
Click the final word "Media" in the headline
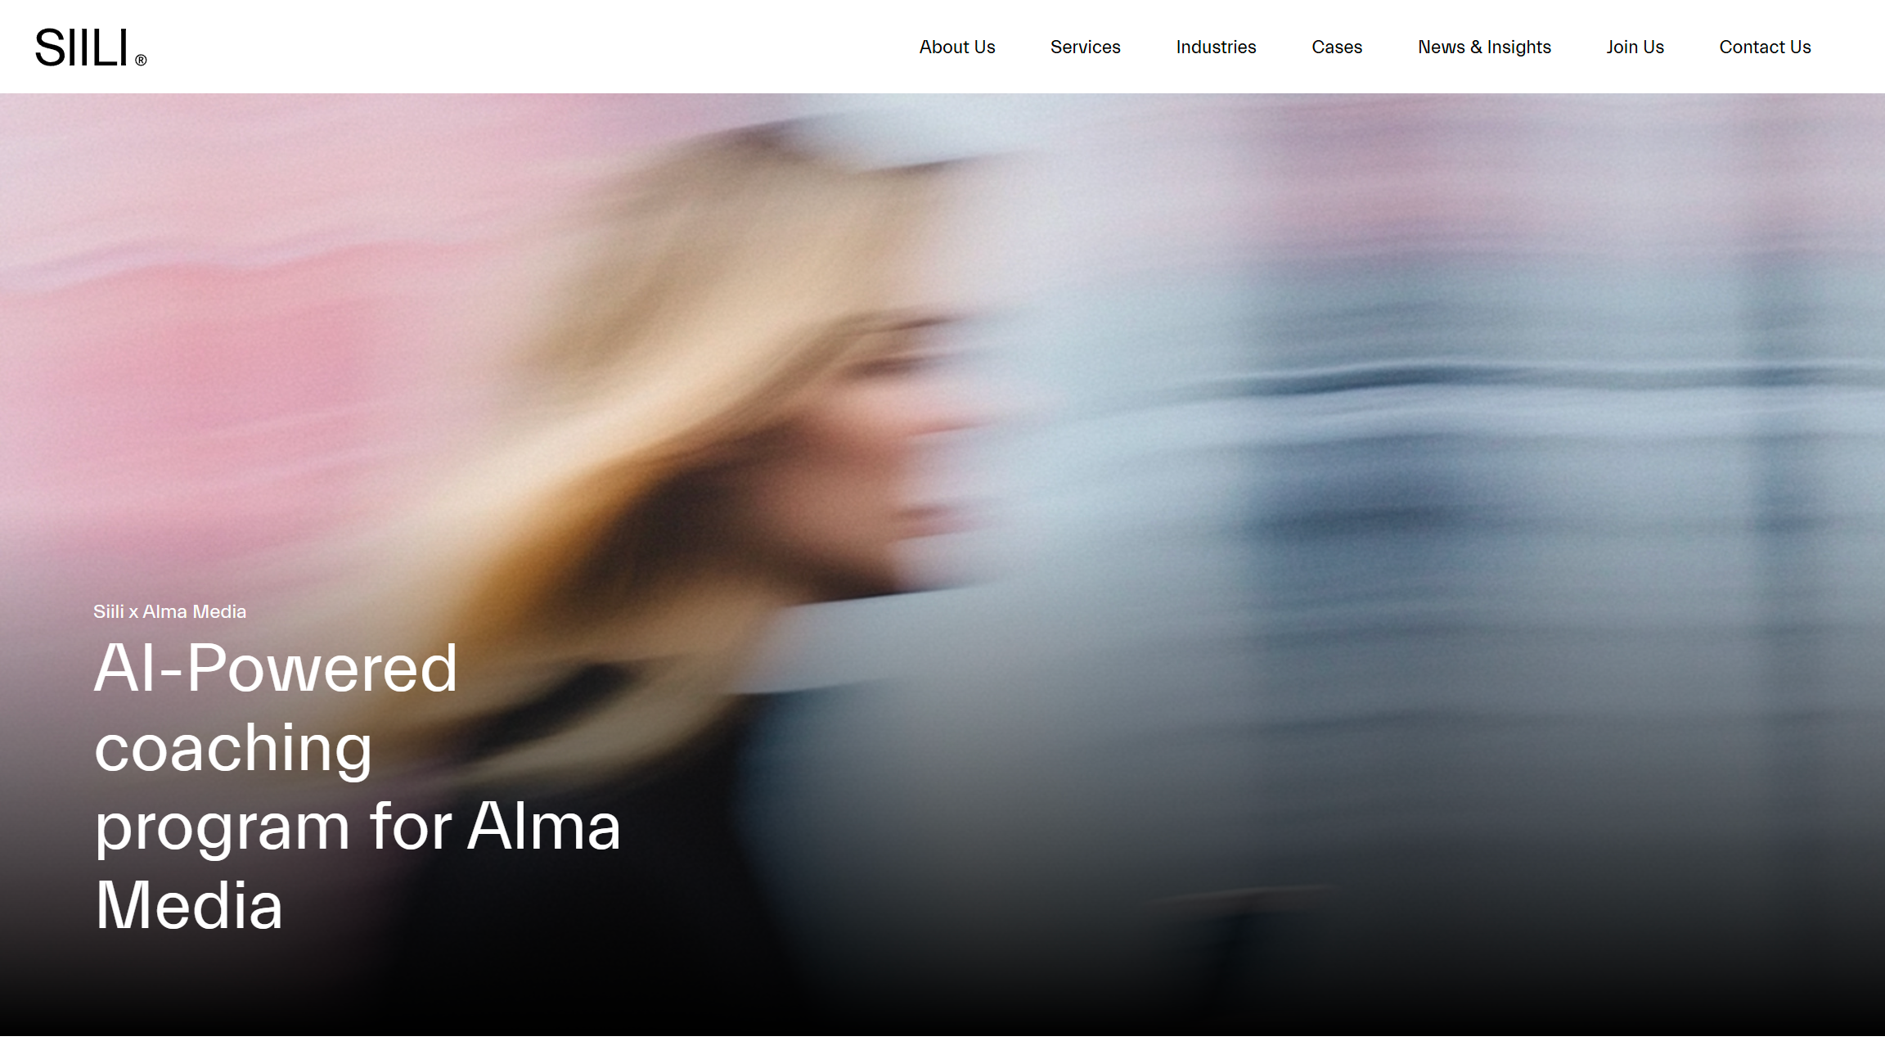pyautogui.click(x=189, y=905)
